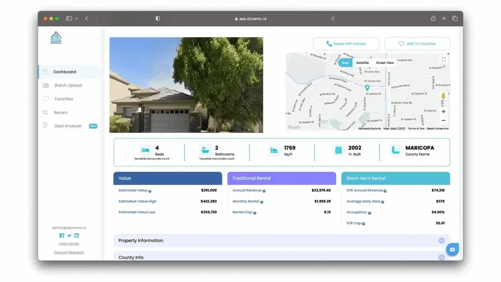The height and width of the screenshot is (282, 501).
Task: Click the Deal Analyzer document icon
Action: (45, 126)
